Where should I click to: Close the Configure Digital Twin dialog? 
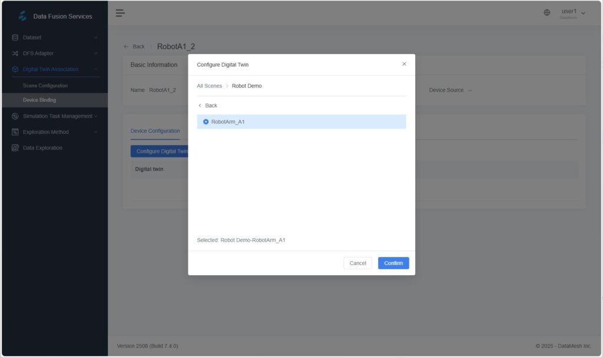pyautogui.click(x=404, y=64)
